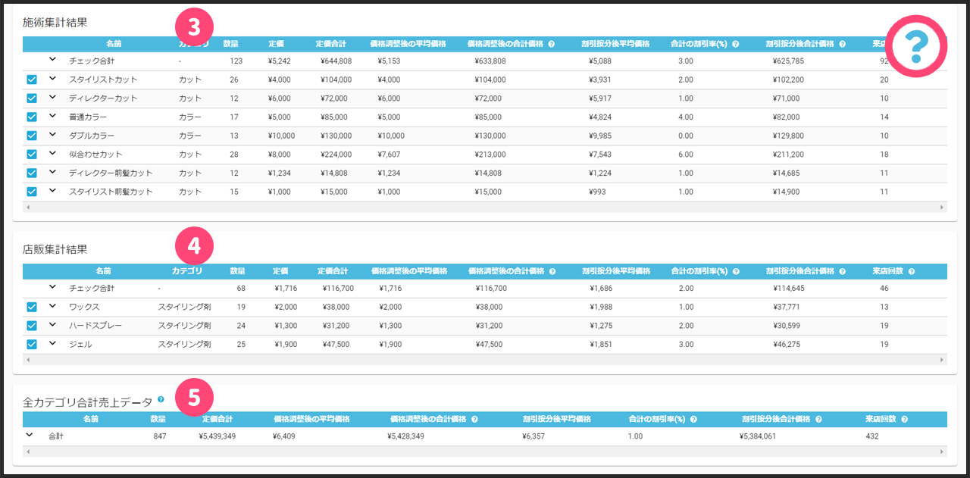Toggle the ディレクター前髪カット row checkbox
This screenshot has height=478, width=970.
32,173
